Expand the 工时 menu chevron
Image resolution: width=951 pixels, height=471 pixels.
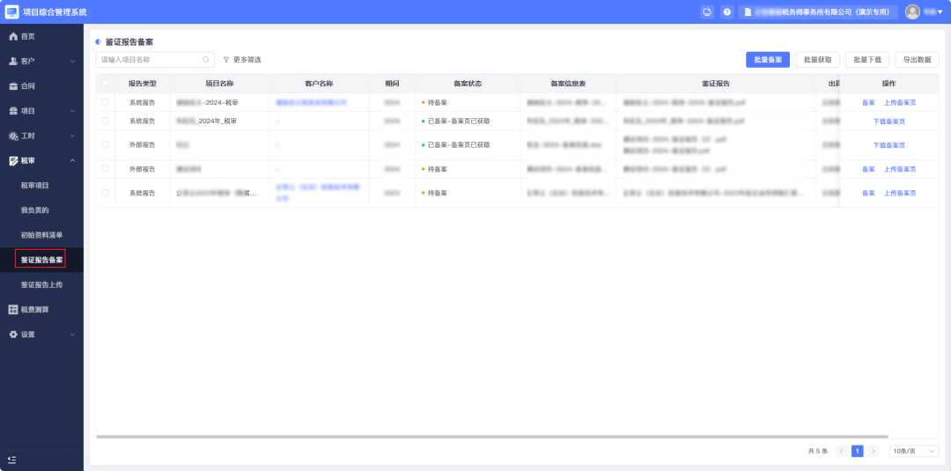coord(72,136)
